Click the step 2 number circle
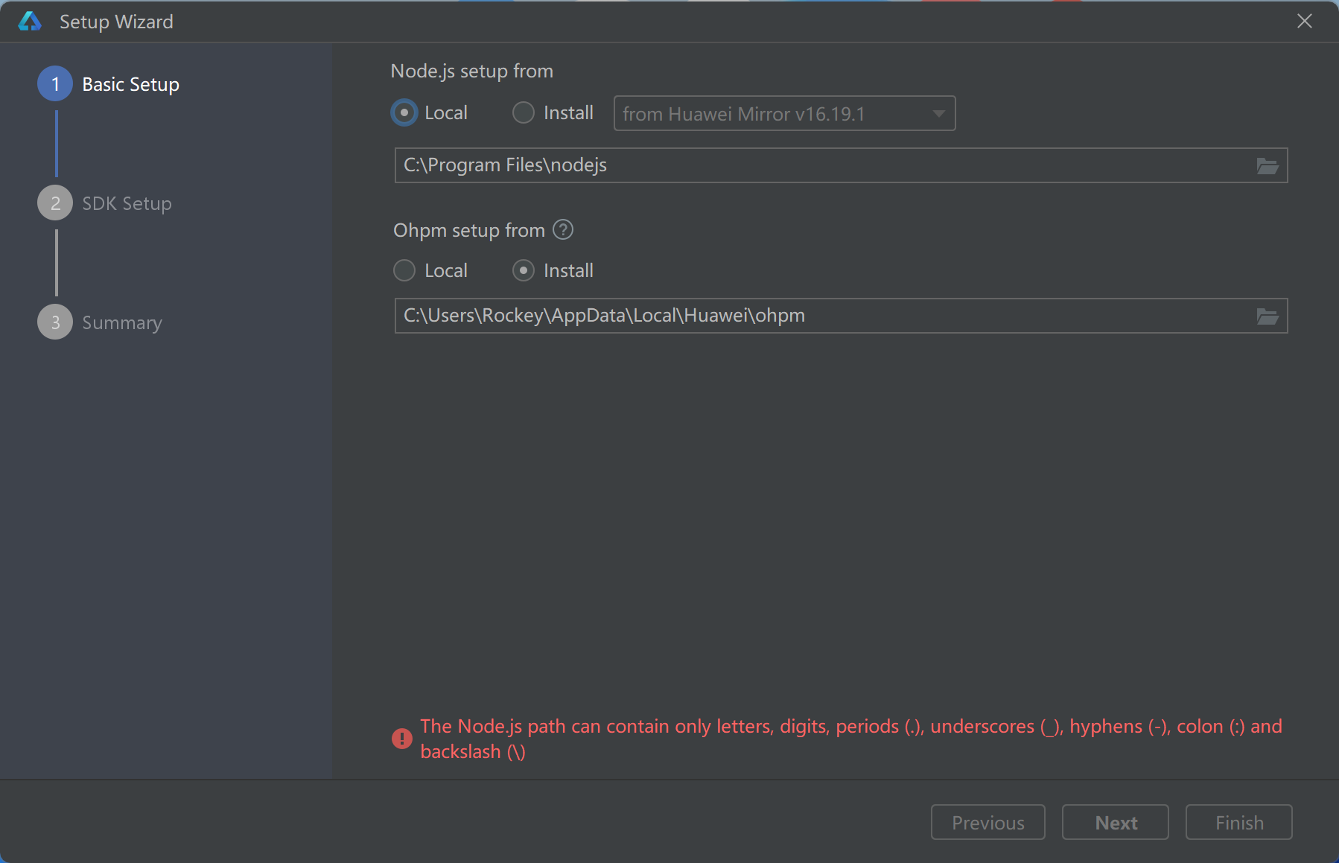This screenshot has height=863, width=1339. 55,203
